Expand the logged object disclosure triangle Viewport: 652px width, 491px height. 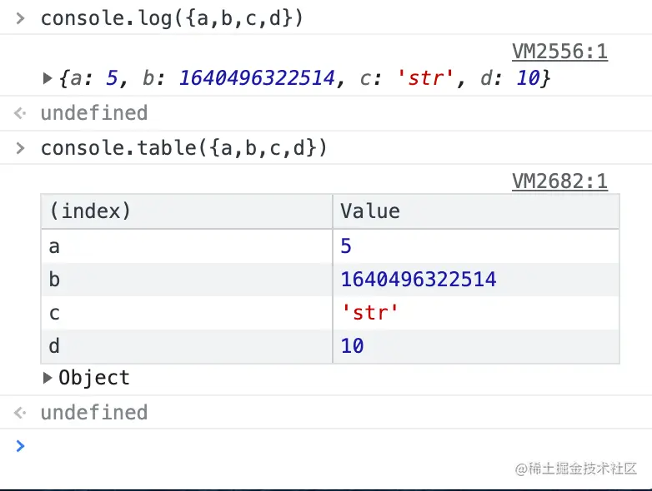tap(48, 79)
